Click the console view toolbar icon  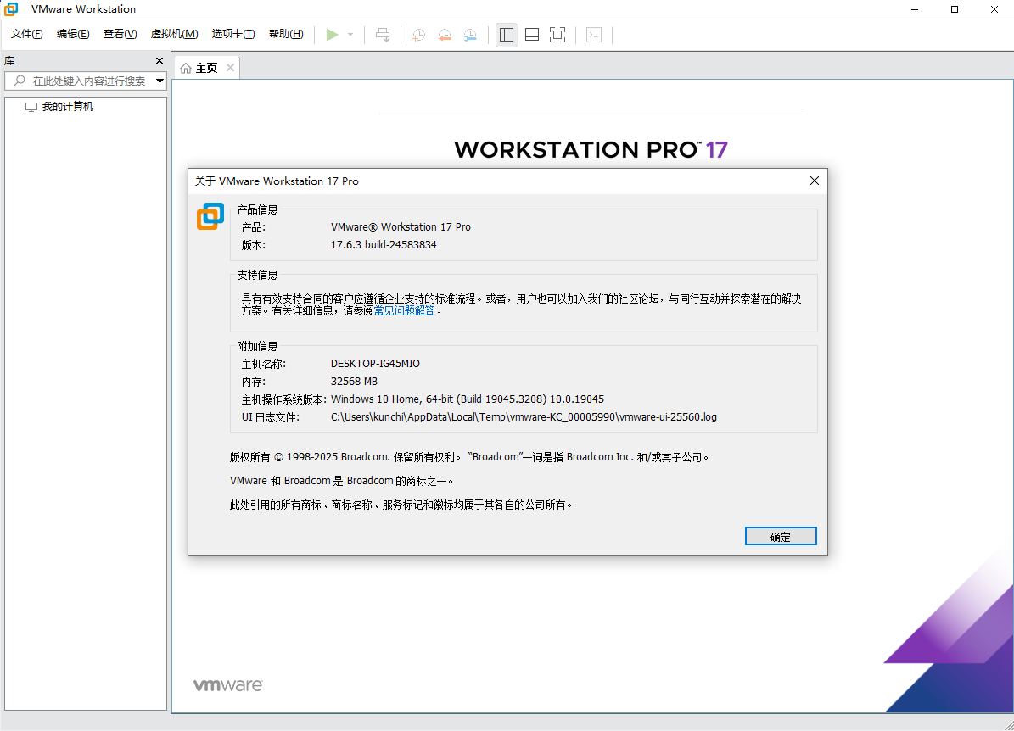point(594,35)
